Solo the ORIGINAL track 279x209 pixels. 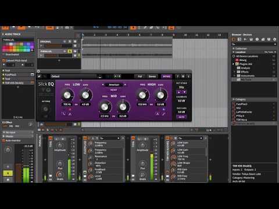tap(70, 41)
